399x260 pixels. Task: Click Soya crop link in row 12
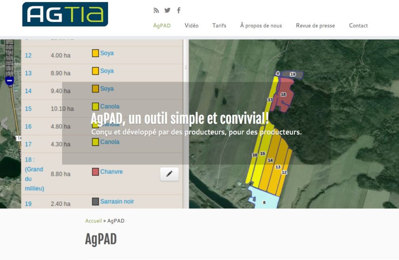[x=107, y=53]
